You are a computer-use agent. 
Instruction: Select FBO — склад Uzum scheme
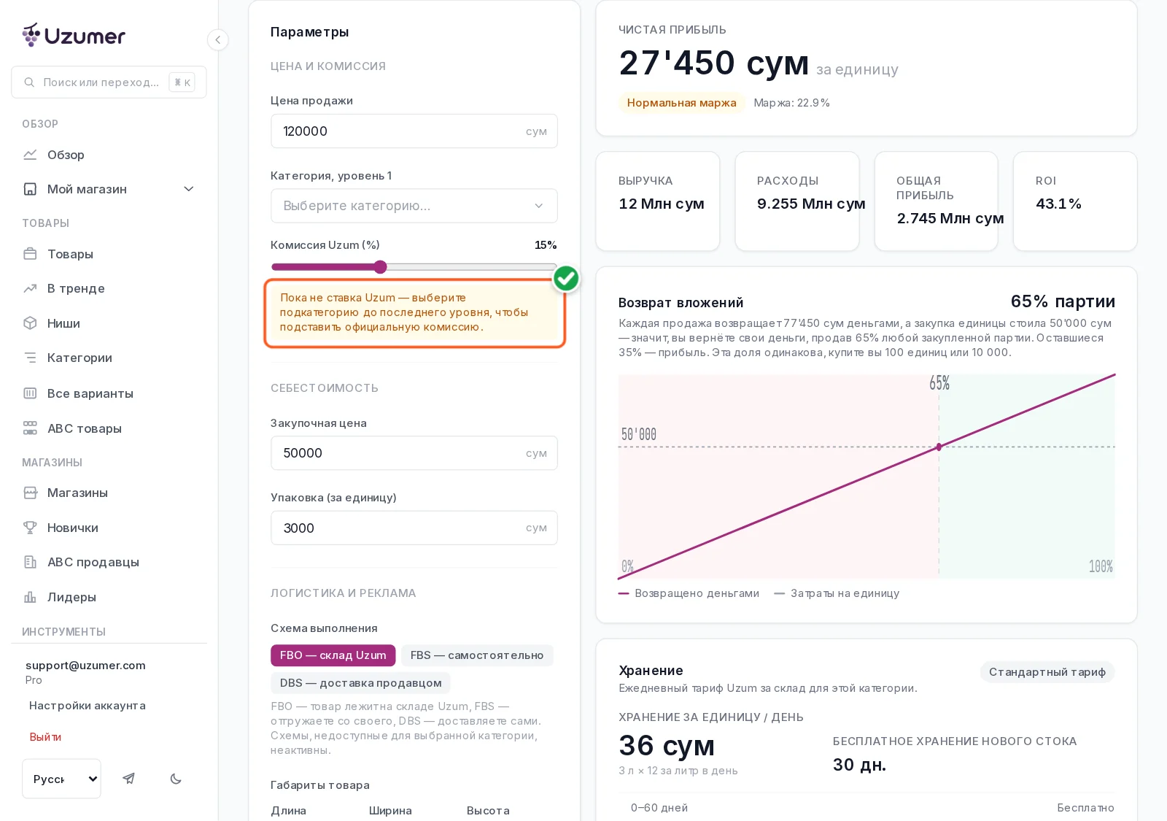(x=333, y=655)
